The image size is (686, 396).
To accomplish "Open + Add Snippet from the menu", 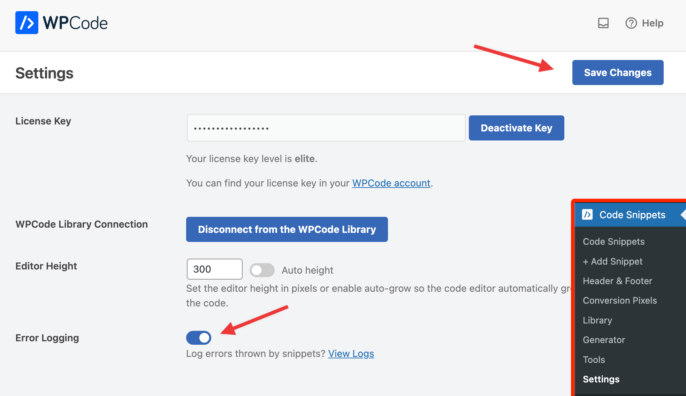I will coord(612,261).
